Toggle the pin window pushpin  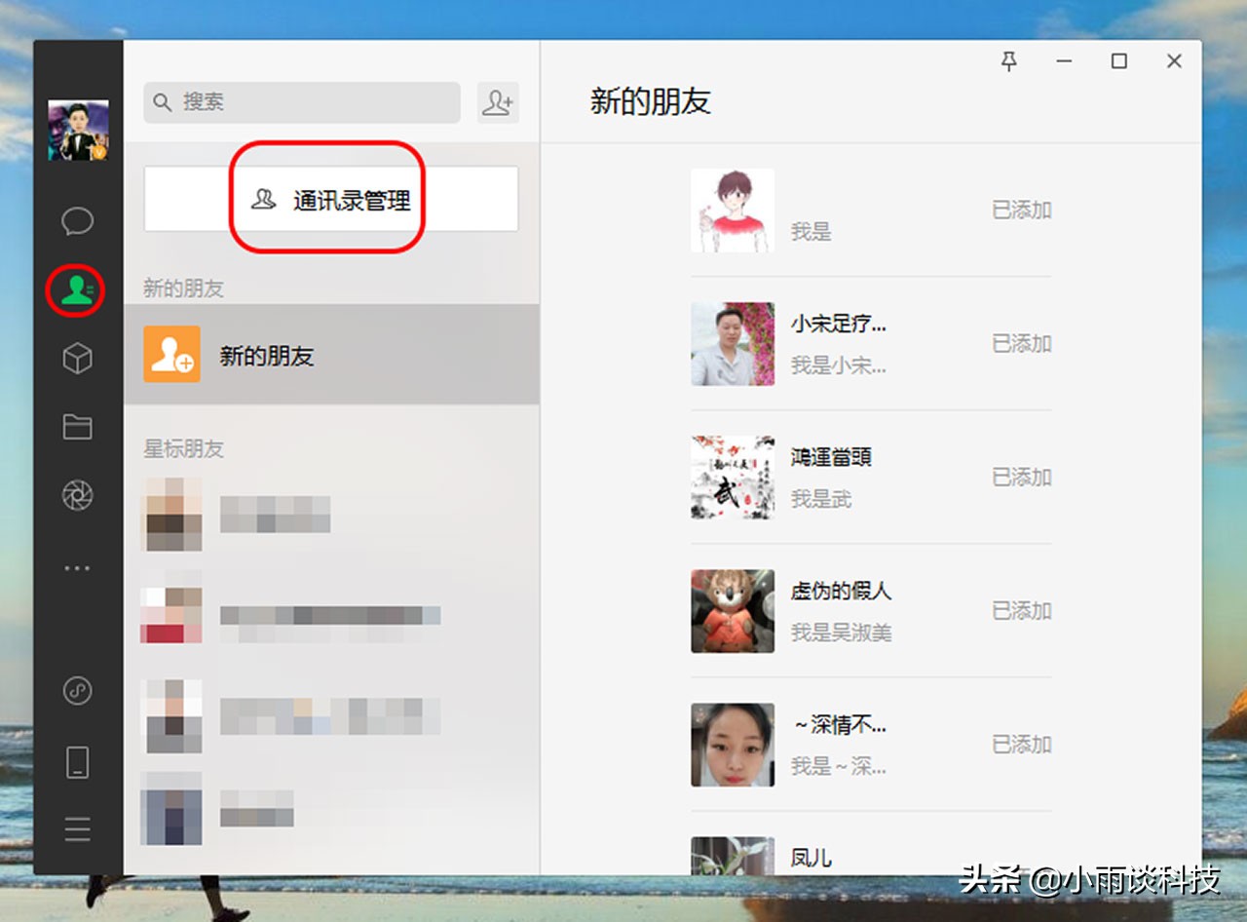(1009, 61)
